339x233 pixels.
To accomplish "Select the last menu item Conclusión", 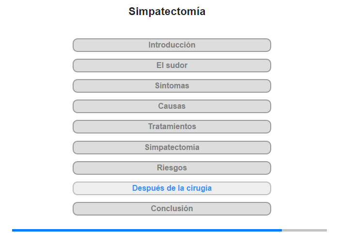I will 171,209.
